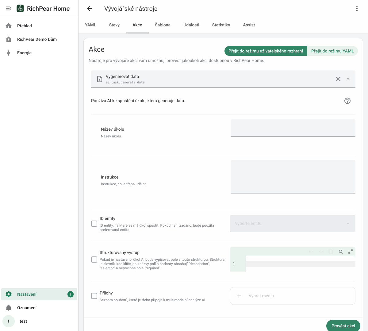Open help for the action description

[x=347, y=101]
